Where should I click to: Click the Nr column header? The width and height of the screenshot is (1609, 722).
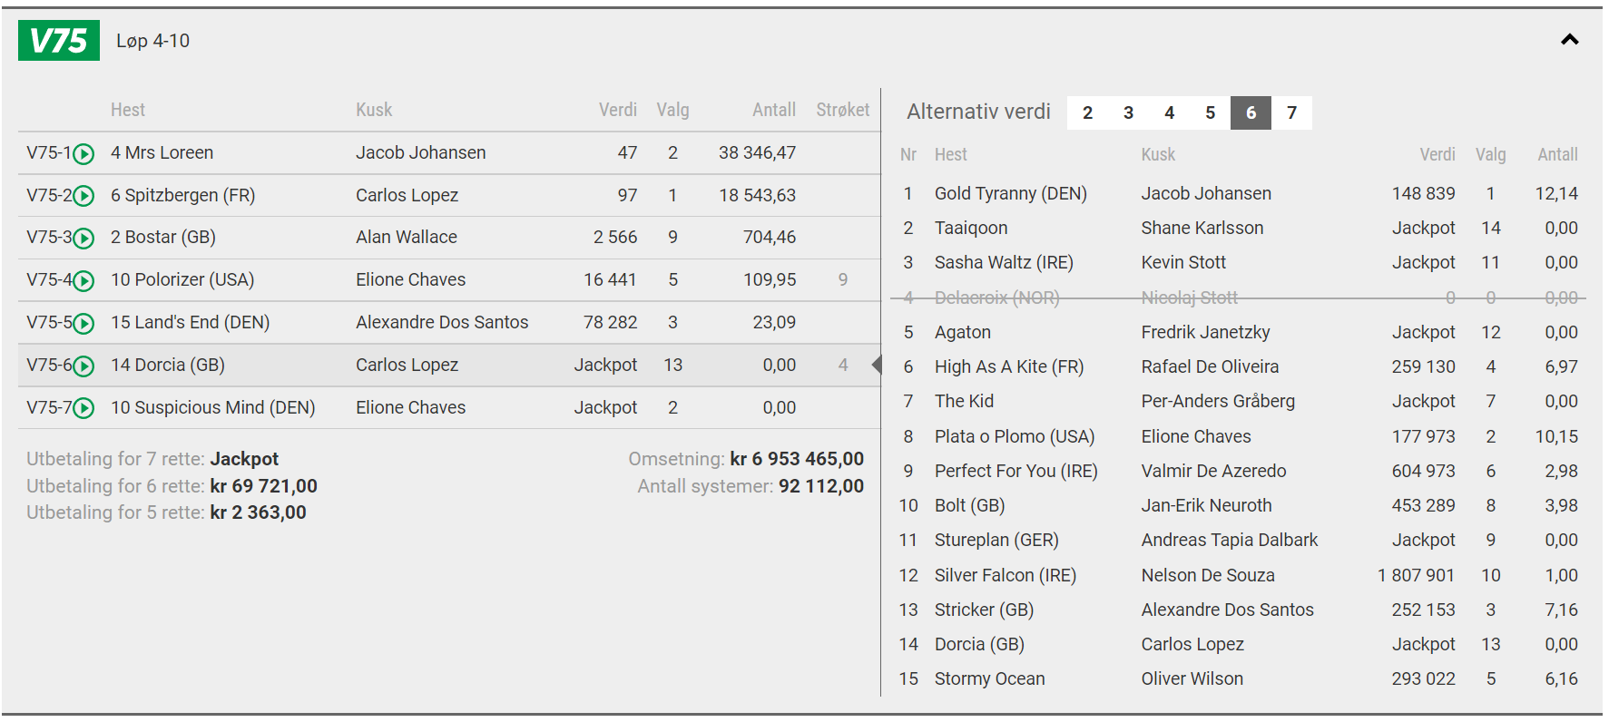908,155
